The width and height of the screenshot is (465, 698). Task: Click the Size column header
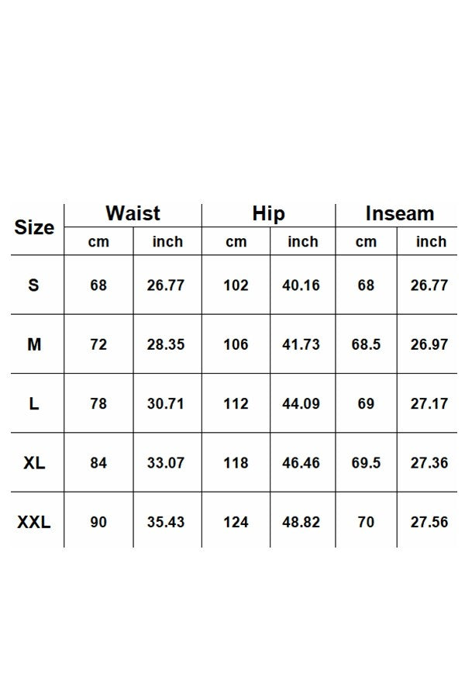click(x=34, y=228)
